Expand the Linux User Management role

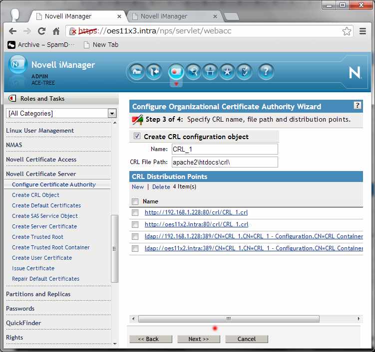pyautogui.click(x=40, y=131)
